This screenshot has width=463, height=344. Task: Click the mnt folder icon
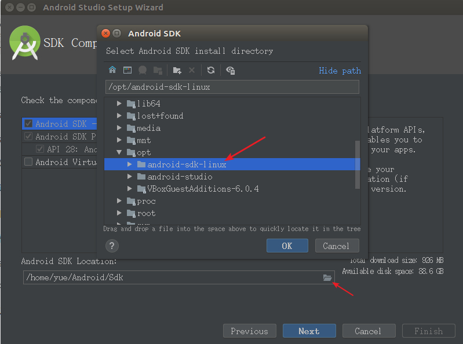[131, 140]
